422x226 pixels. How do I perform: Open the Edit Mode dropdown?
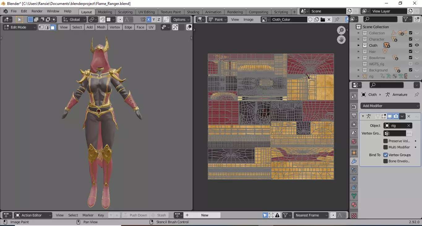point(20,27)
